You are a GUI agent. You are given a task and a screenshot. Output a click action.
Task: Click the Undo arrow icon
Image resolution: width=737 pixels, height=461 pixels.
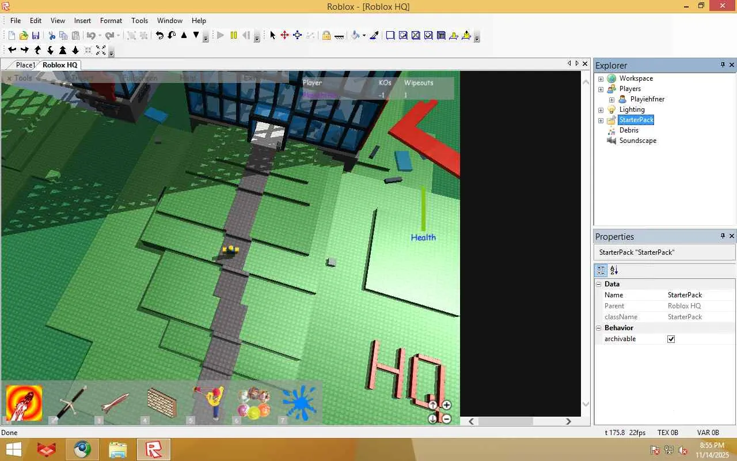(x=91, y=36)
